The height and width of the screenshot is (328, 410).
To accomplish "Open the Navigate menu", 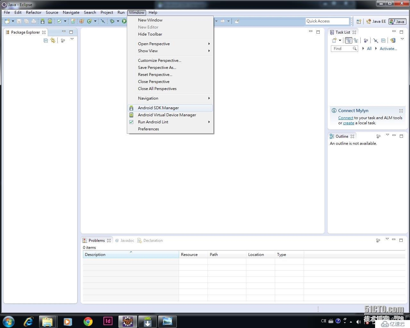I will [x=71, y=12].
